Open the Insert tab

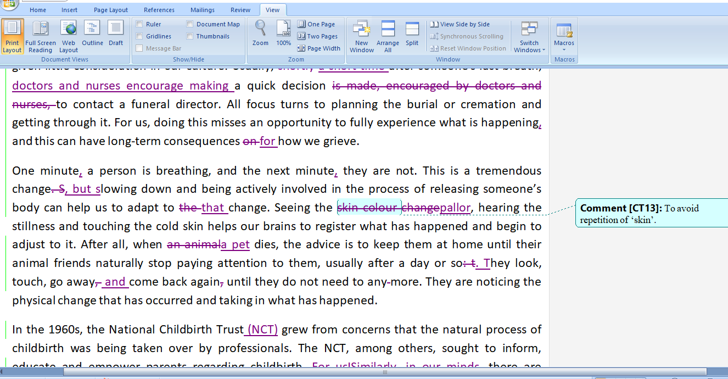70,10
